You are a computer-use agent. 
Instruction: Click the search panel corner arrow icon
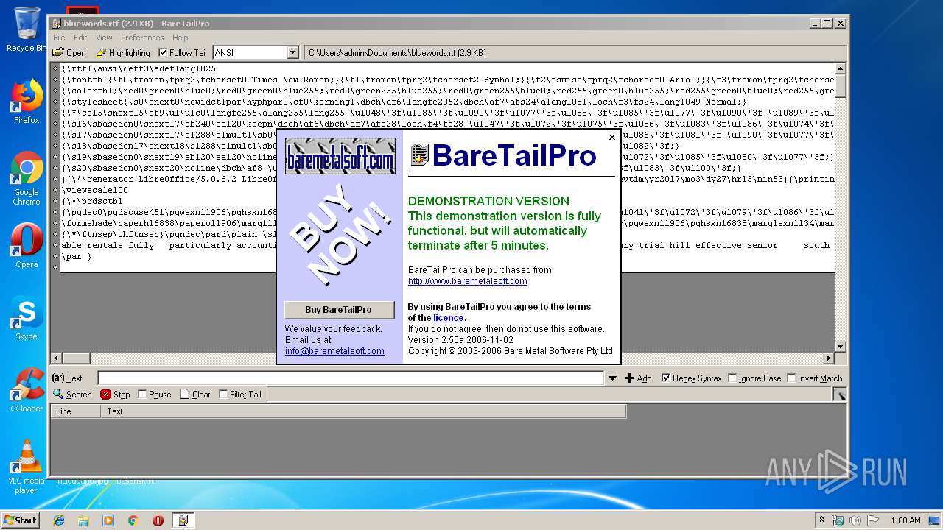(839, 395)
